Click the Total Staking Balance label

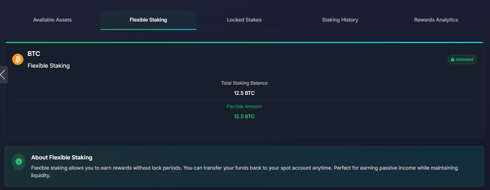tap(244, 83)
